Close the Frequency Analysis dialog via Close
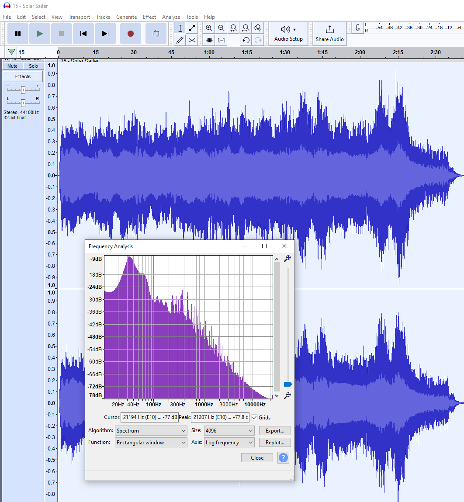This screenshot has width=464, height=502. (257, 458)
